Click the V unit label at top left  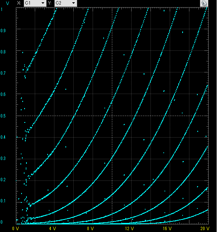[8, 3]
